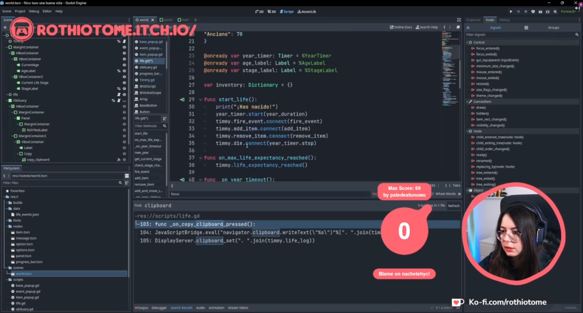Collapse the Obituary node tree
The width and height of the screenshot is (583, 313).
pyautogui.click(x=7, y=101)
